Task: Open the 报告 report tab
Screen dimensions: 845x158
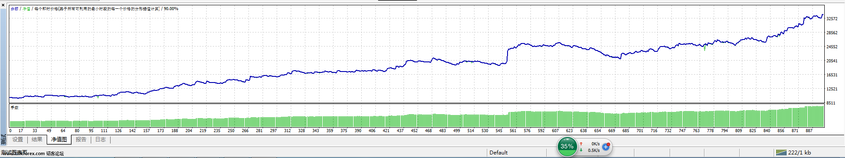Action: (x=81, y=140)
